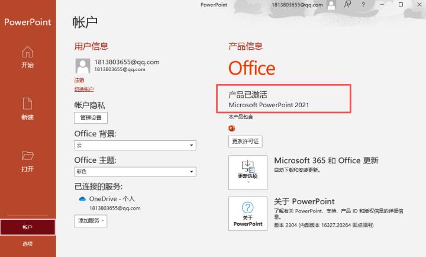Expand the 添加服务 dropdown button
Image resolution: width=426 pixels, height=257 pixels.
91,220
